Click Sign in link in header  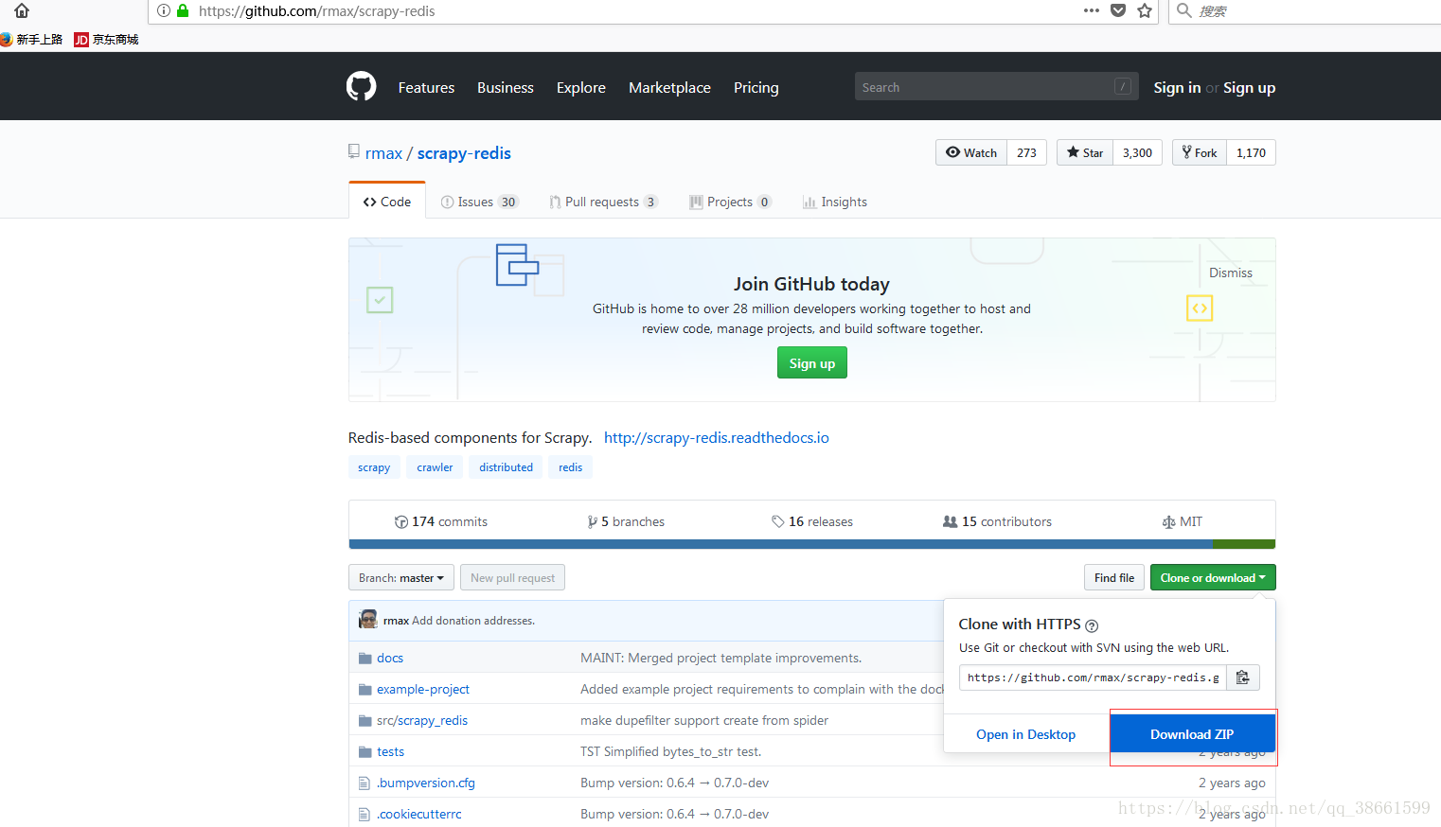coord(1177,87)
